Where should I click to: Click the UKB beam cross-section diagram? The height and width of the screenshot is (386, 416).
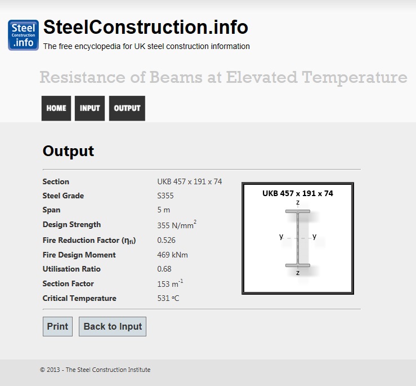[298, 238]
